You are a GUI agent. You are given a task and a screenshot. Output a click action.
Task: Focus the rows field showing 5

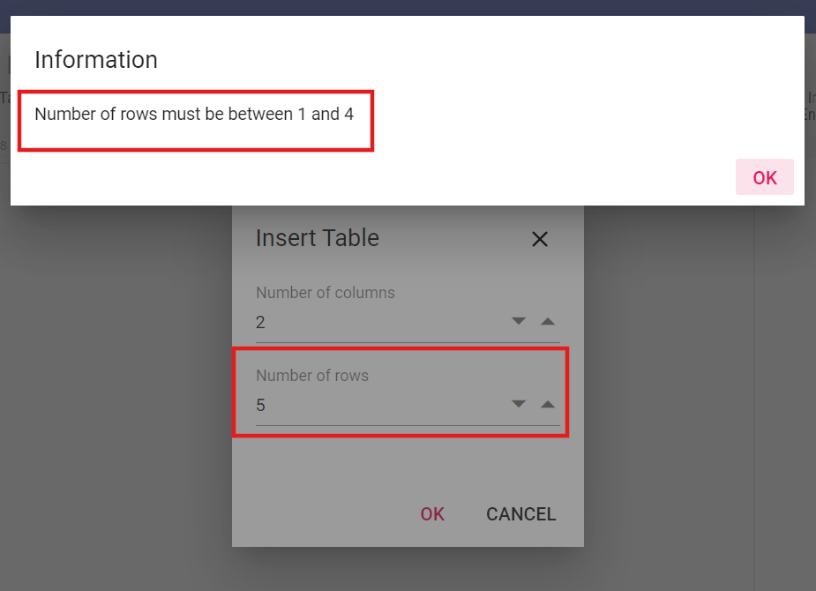click(371, 406)
